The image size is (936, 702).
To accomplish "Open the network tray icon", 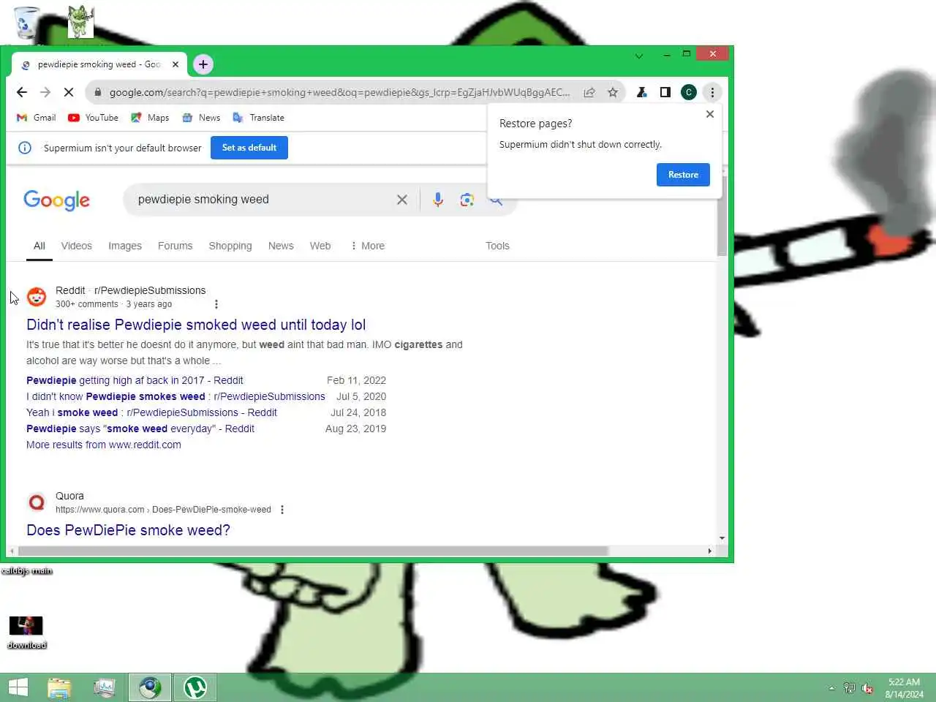I will (x=849, y=688).
